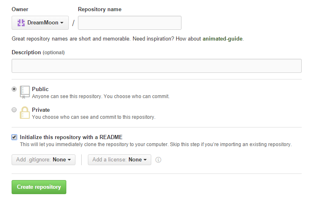Select the Public radio button
The image size is (310, 202).
pyautogui.click(x=14, y=89)
